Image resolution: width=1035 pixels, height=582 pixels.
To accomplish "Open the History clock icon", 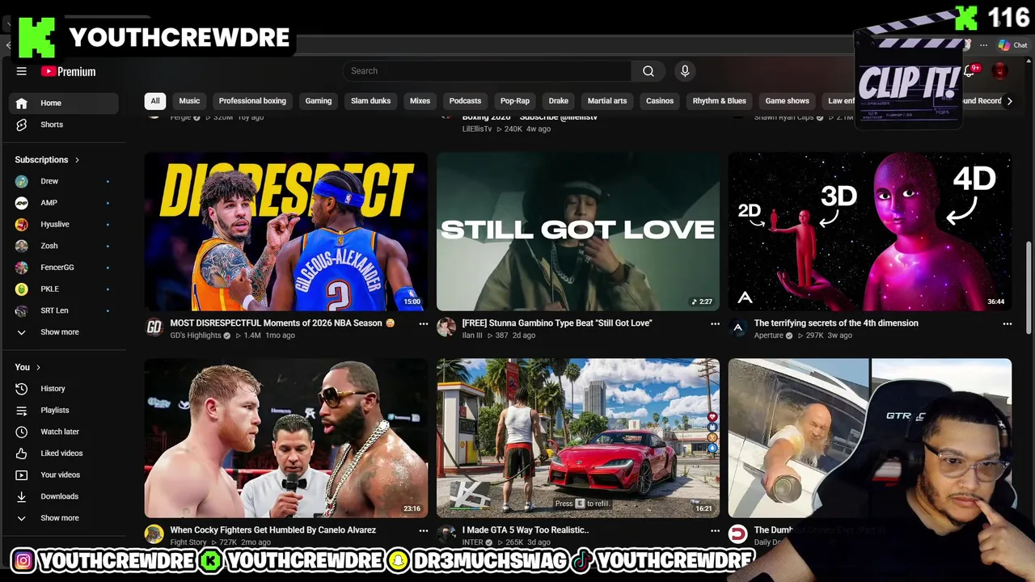I will [22, 389].
